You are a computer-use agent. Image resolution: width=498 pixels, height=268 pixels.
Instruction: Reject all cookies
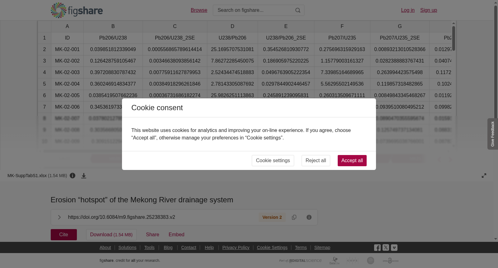(x=316, y=161)
